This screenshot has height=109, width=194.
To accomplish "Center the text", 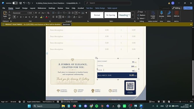I will tap(57, 17).
